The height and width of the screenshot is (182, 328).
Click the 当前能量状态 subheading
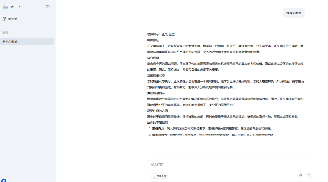[x=156, y=76]
